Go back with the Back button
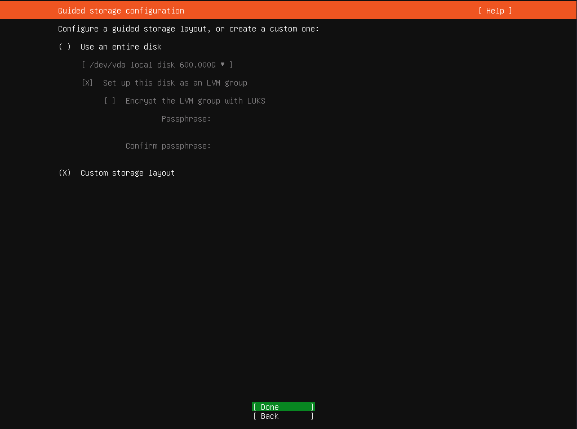The height and width of the screenshot is (429, 577). tap(283, 416)
